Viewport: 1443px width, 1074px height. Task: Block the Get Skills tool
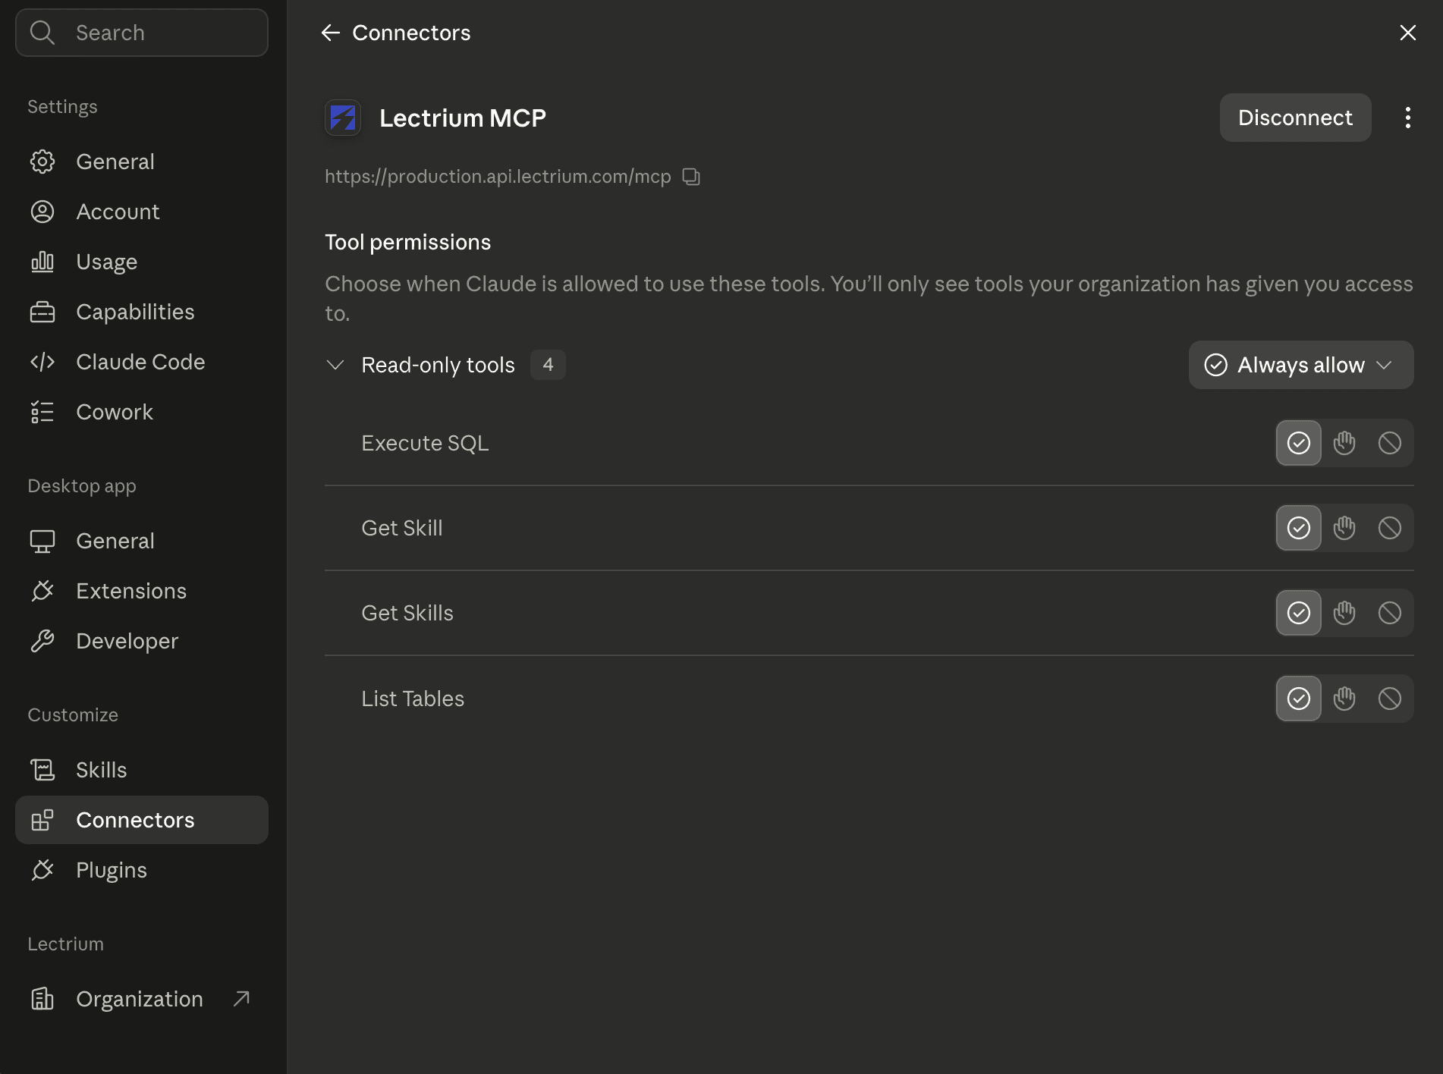1390,613
